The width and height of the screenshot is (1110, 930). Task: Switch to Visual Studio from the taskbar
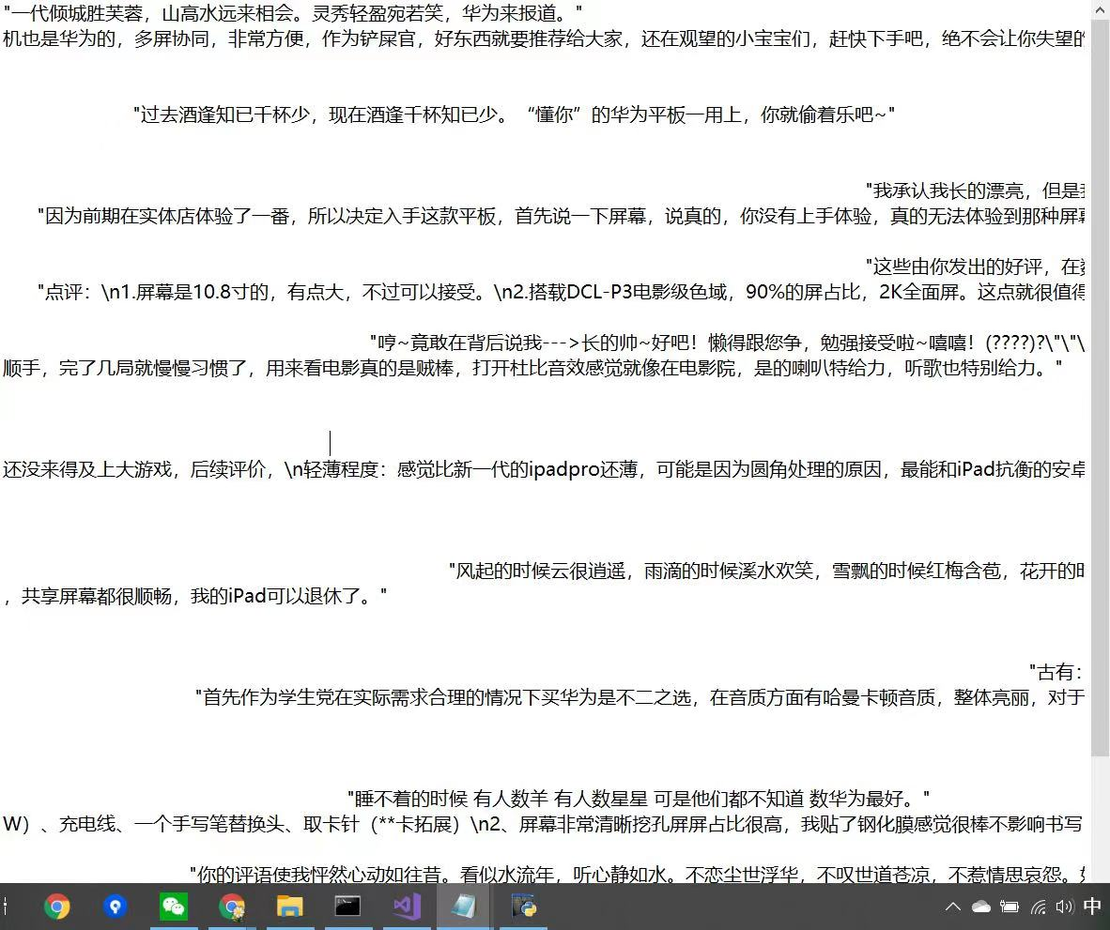tap(407, 906)
